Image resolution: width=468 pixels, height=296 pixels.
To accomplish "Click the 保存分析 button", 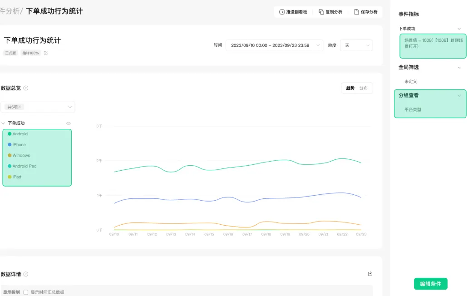I will [365, 12].
